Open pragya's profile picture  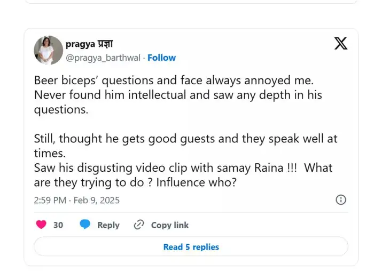pos(48,51)
